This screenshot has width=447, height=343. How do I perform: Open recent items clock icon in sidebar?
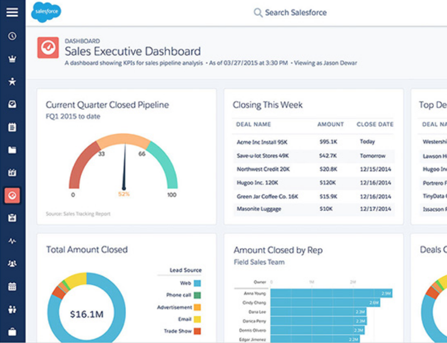[12, 36]
